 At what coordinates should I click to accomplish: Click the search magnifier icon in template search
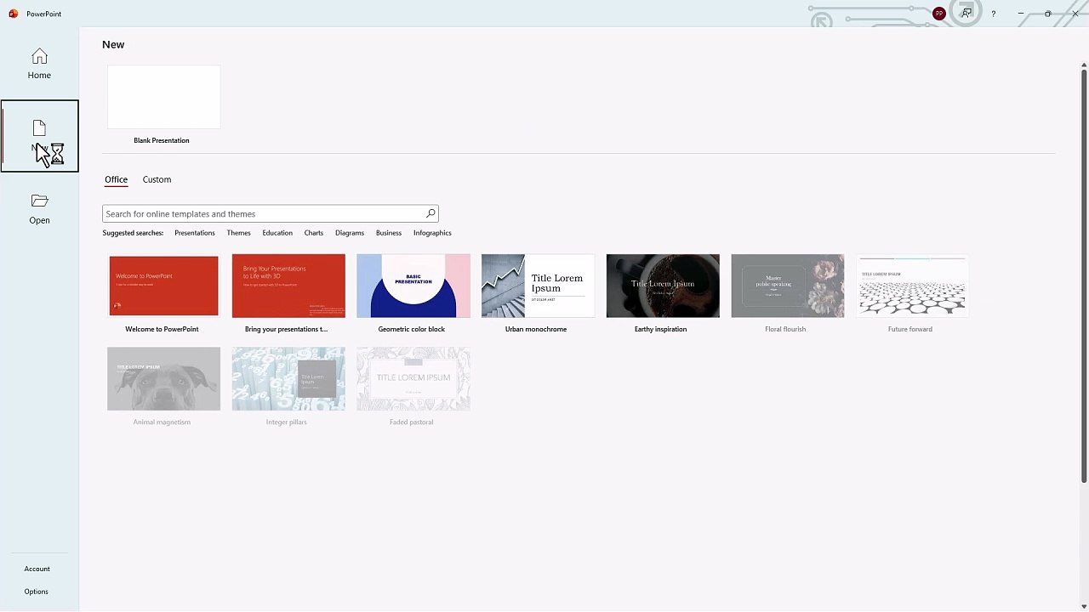pyautogui.click(x=430, y=213)
